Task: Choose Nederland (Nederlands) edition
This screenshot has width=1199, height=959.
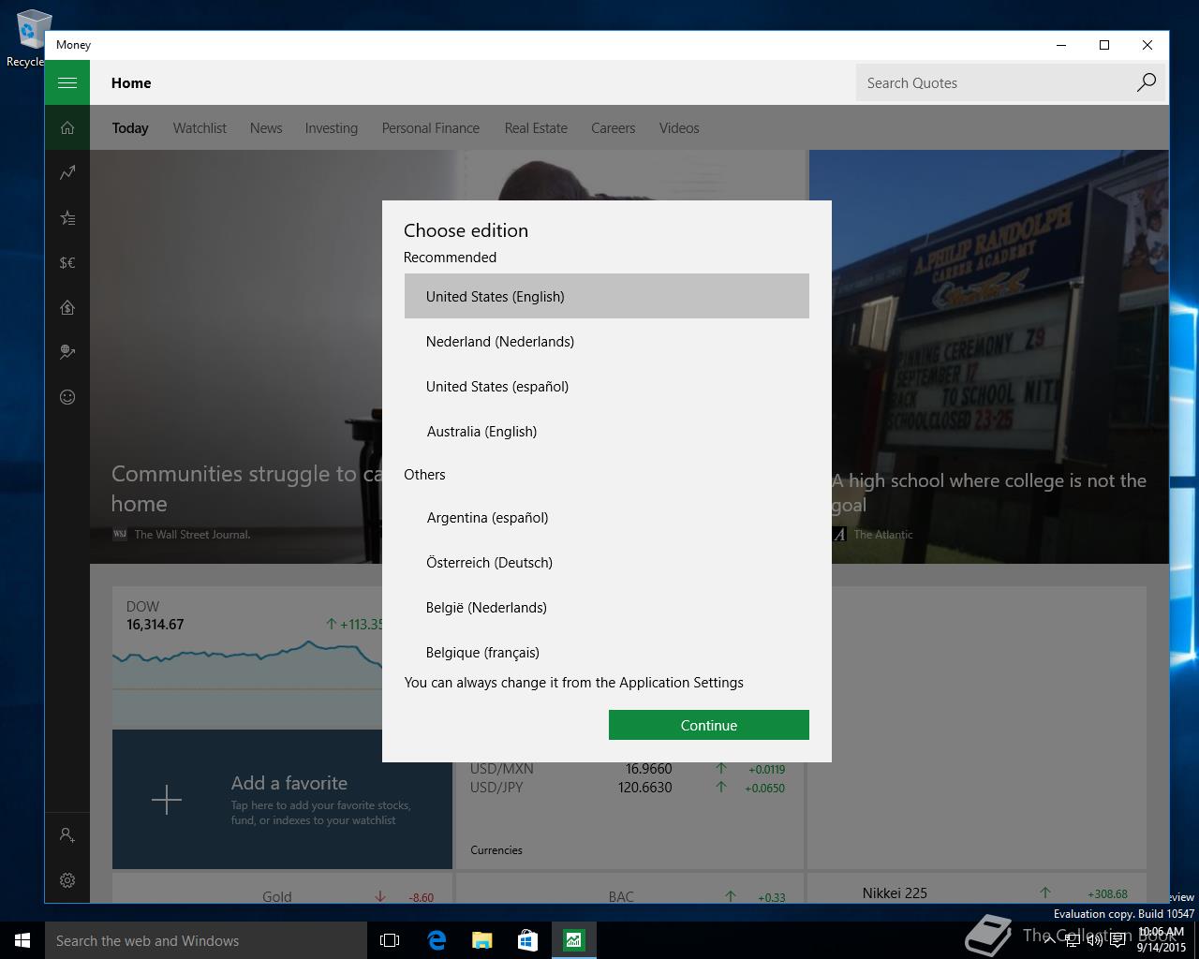Action: point(607,341)
